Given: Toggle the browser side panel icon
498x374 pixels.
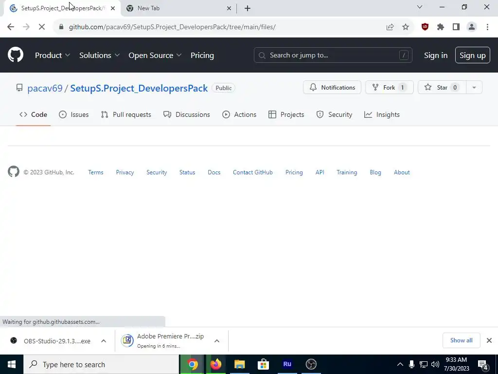Looking at the screenshot, I should point(456,27).
